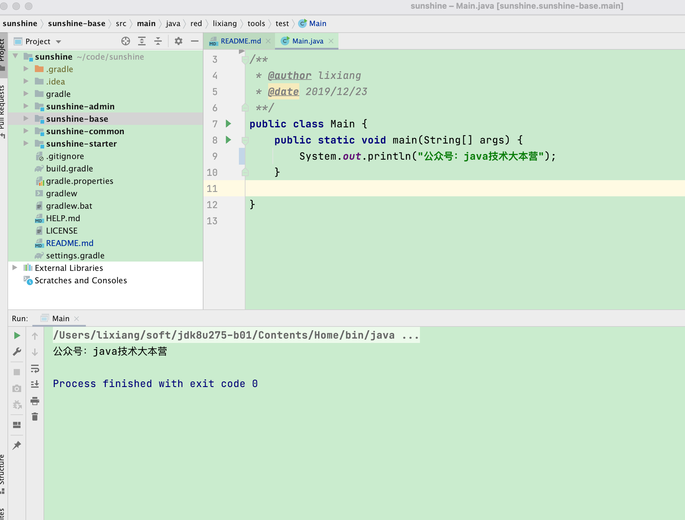Expand the .idea folder
The width and height of the screenshot is (685, 520).
pyautogui.click(x=26, y=81)
